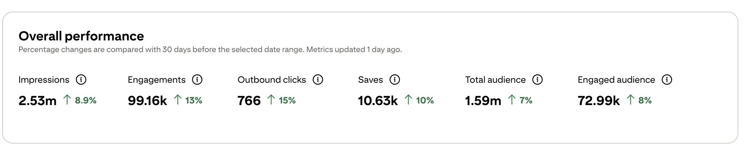Open the Engaged audience info icon

tap(667, 80)
